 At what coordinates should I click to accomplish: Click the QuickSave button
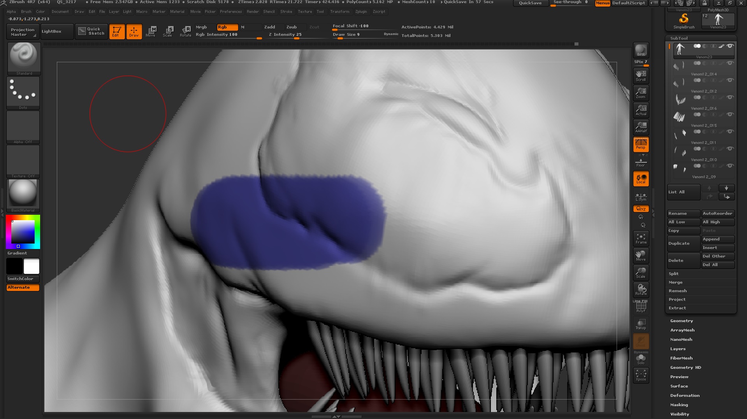[x=530, y=3]
